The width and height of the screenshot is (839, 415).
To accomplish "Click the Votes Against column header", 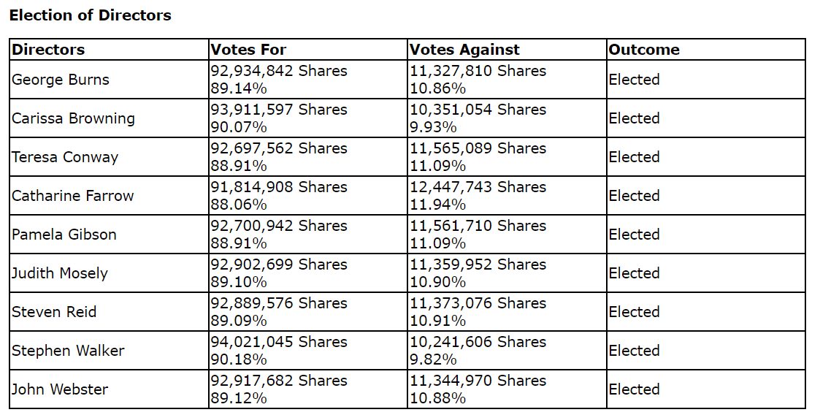I will pos(464,50).
